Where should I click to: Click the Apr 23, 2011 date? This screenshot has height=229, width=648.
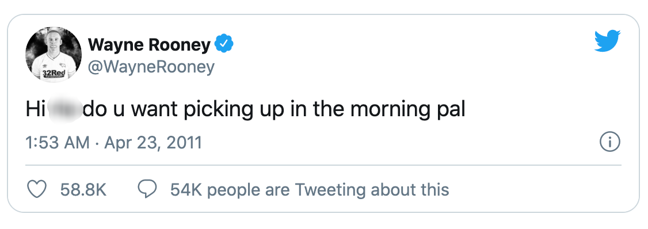click(153, 143)
